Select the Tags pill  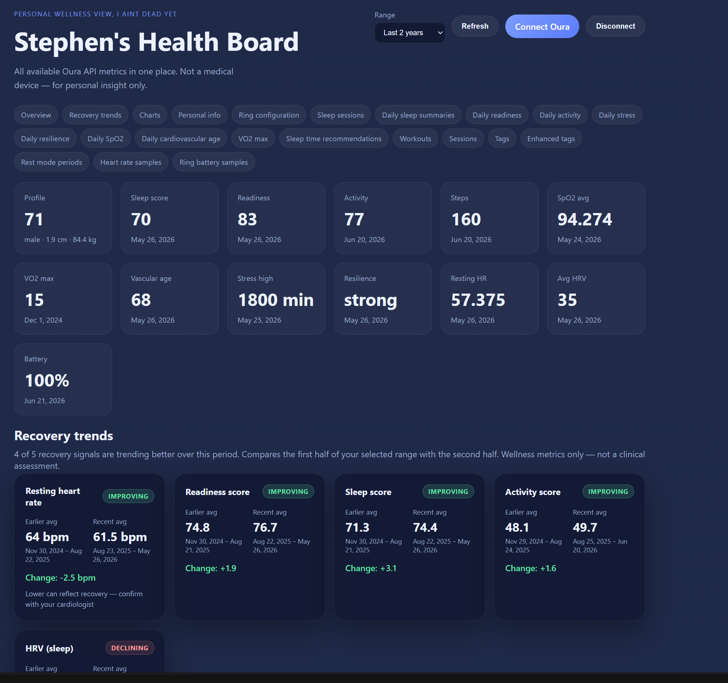coord(502,139)
